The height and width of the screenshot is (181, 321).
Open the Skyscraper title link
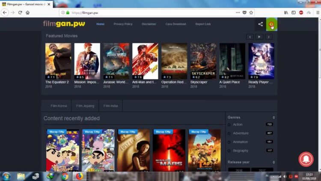click(x=199, y=82)
